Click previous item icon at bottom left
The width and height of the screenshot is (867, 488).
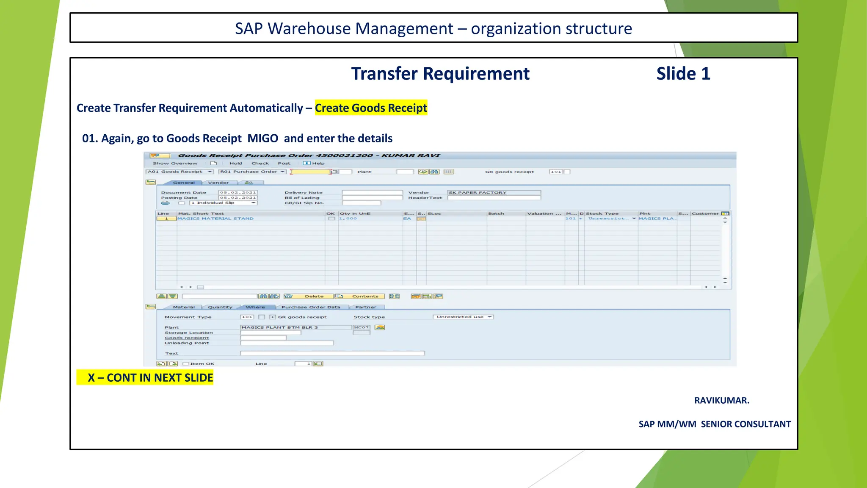pyautogui.click(x=161, y=363)
